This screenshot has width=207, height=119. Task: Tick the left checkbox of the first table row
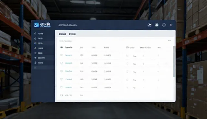pos(61,55)
